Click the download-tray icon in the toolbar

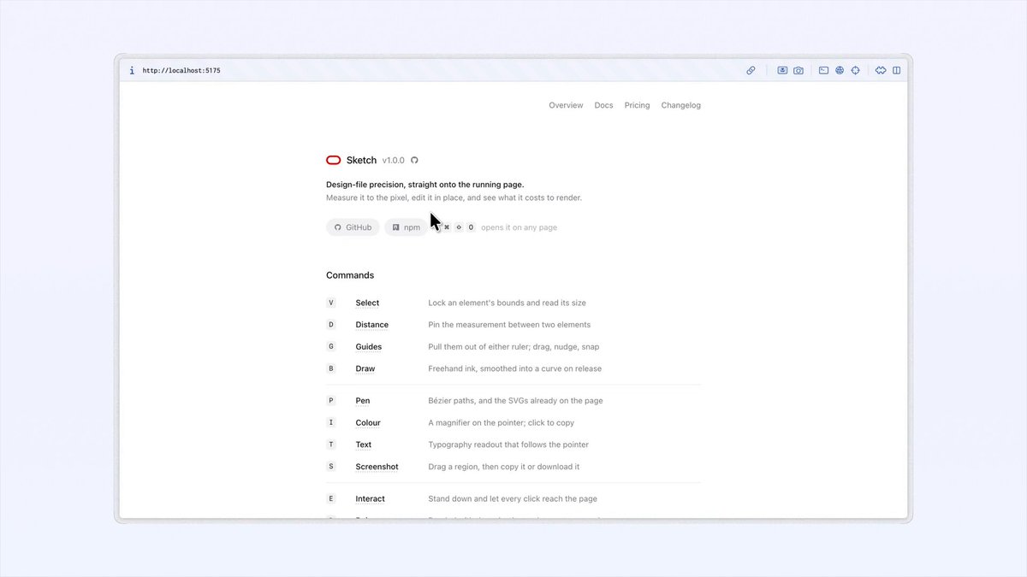782,71
